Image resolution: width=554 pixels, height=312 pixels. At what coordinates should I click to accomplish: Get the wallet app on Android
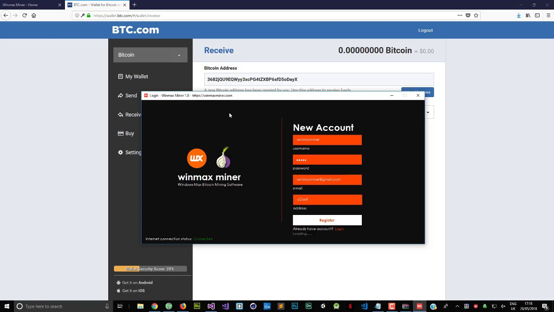135,283
